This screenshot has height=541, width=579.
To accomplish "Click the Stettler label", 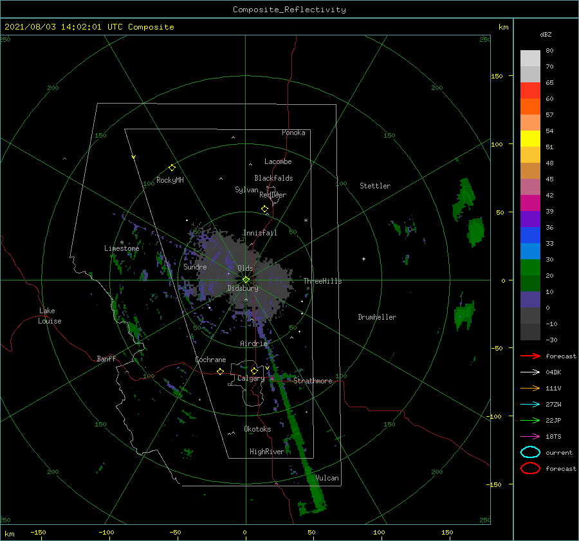I will [375, 186].
